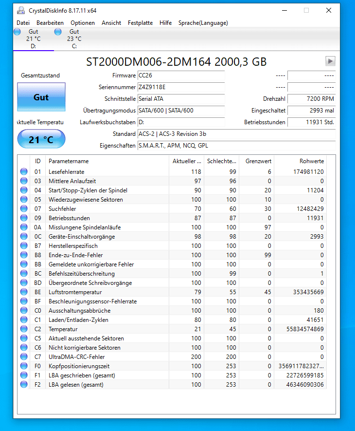The width and height of the screenshot is (355, 431).
Task: Click the Firmware field CC26
Action: (x=181, y=75)
